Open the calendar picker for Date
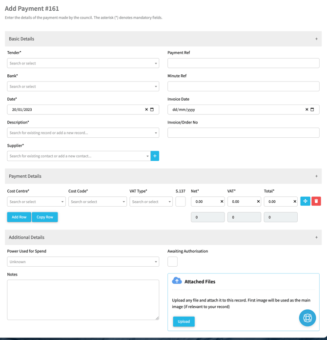This screenshot has width=327, height=340. coord(152,109)
